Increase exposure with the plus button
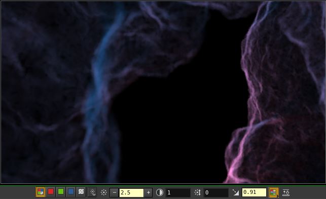Viewport: 326px width, 199px height. coord(149,192)
